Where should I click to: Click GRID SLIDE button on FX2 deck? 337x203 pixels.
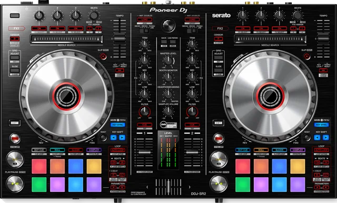point(219,70)
